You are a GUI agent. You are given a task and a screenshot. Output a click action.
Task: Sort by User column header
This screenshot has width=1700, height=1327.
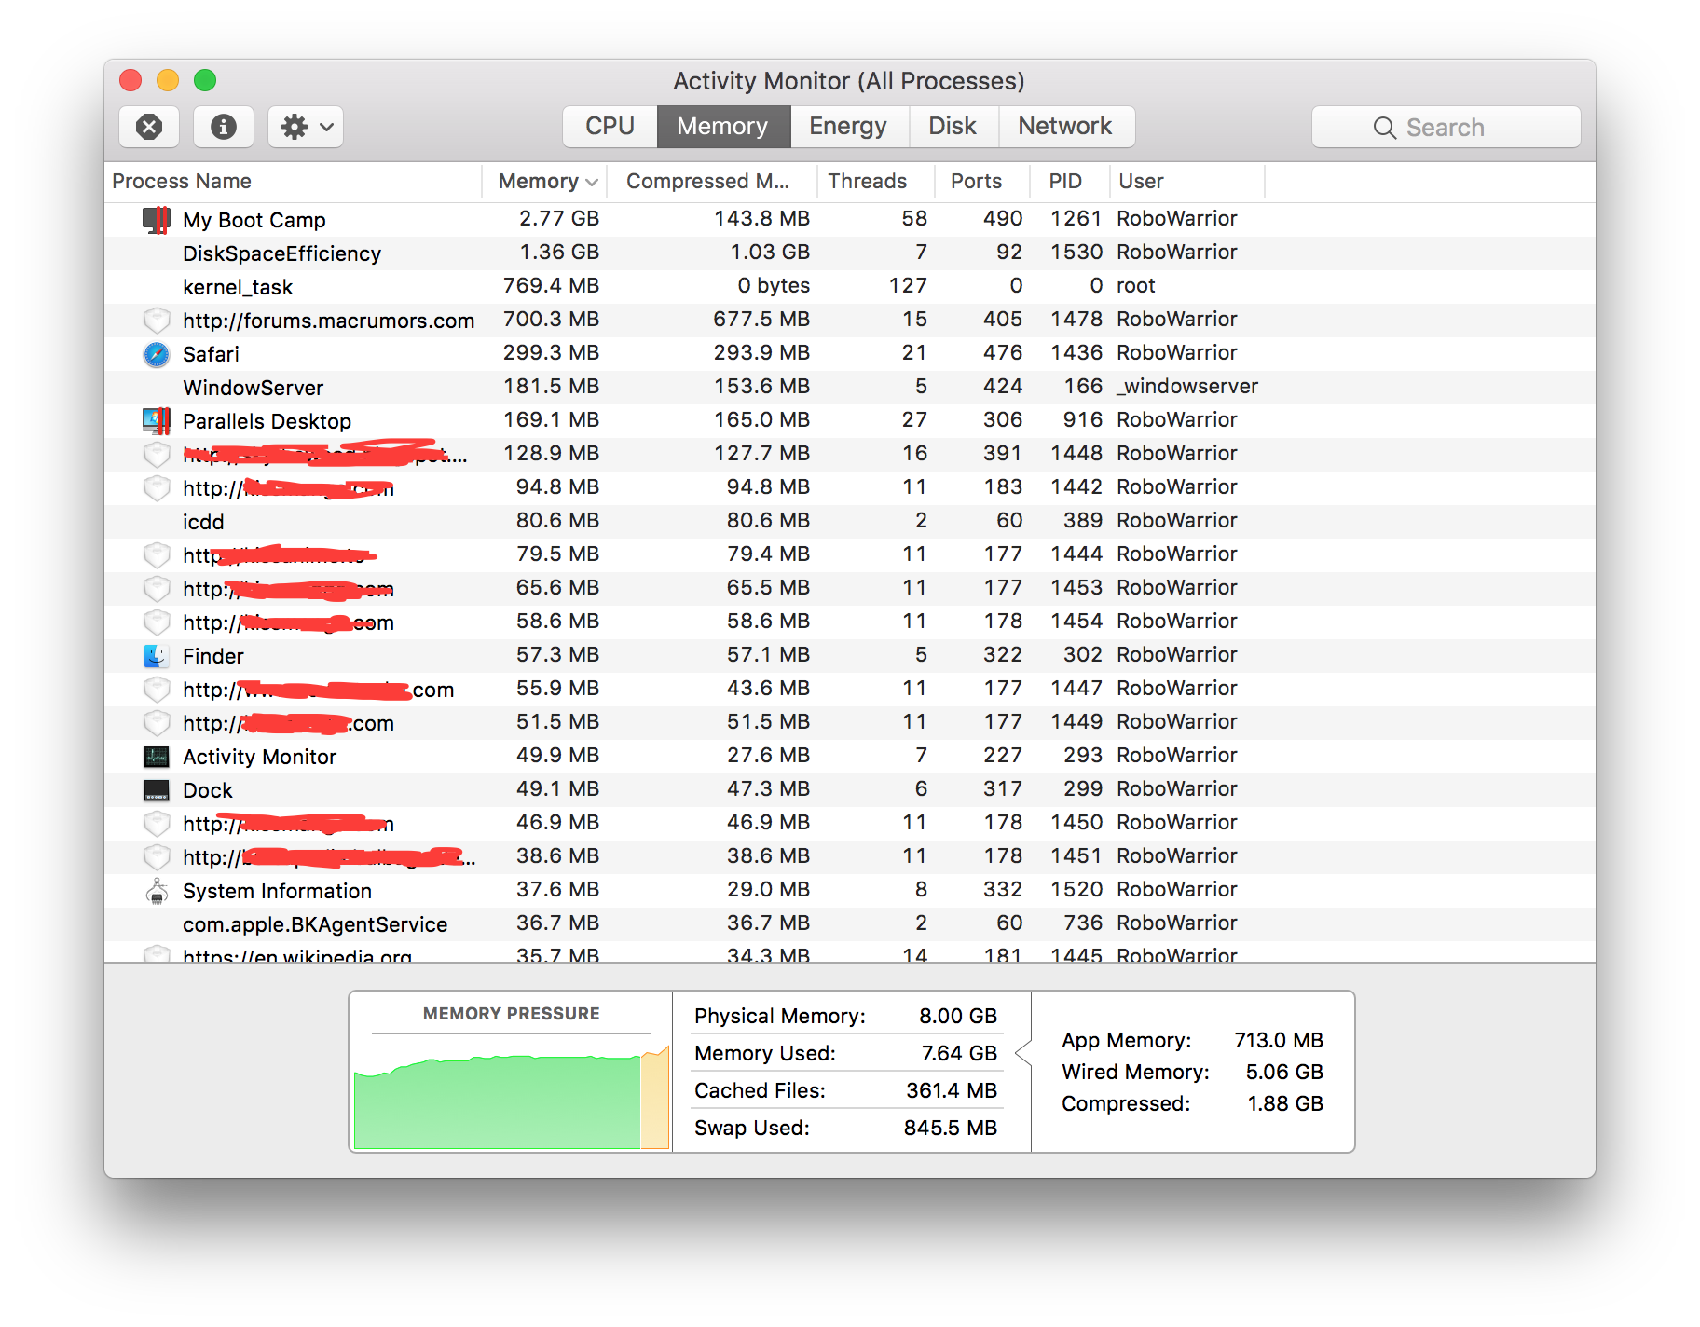(x=1186, y=181)
